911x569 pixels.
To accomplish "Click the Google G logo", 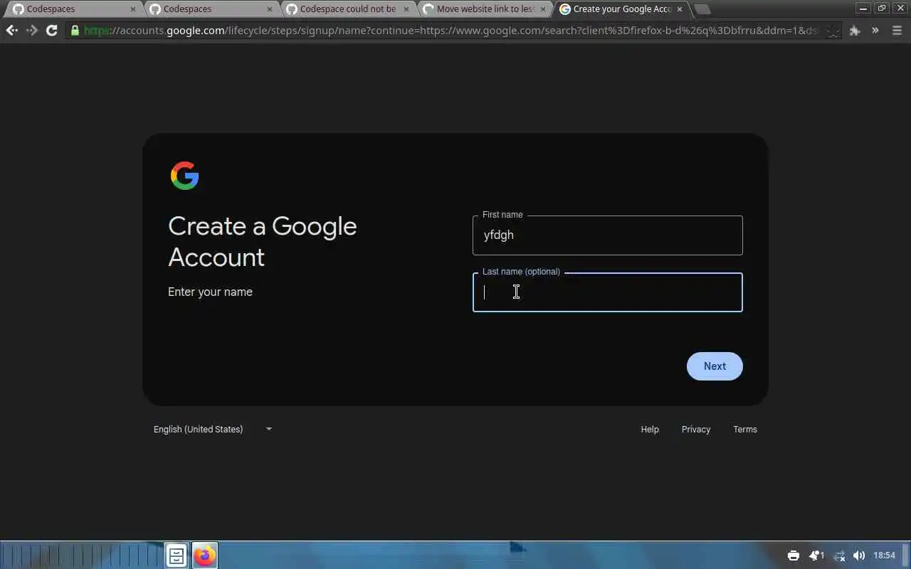I will pyautogui.click(x=184, y=176).
